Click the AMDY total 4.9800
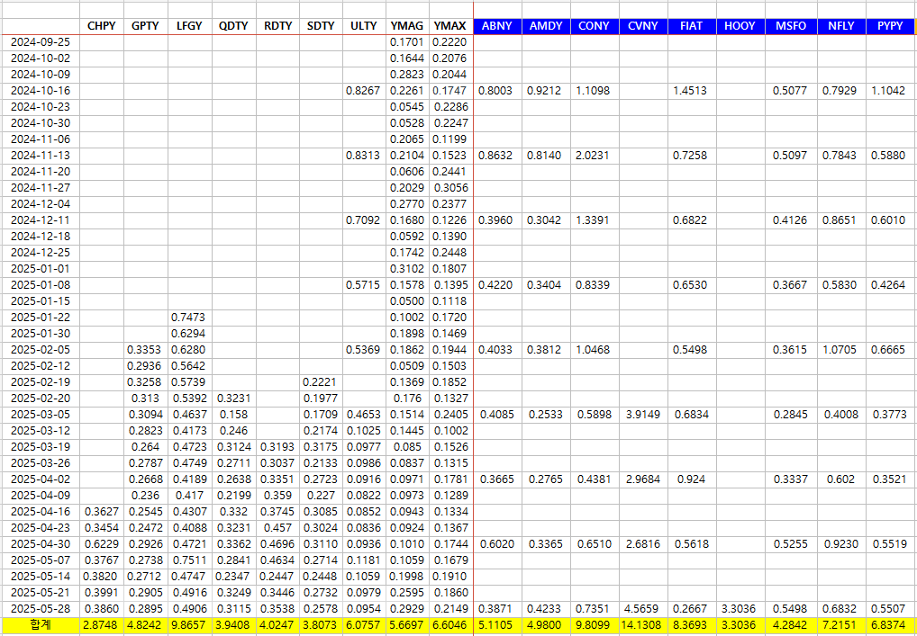Viewport: 917px width, 636px height. pos(546,625)
